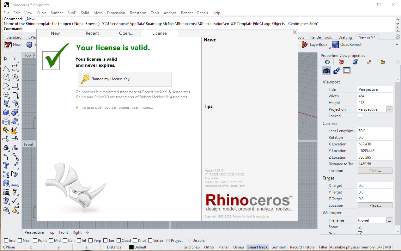Enable the Cen osnap checkbox
The width and height of the screenshot is (401, 251).
pos(65,241)
